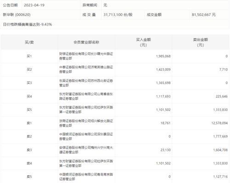This screenshot has height=183, width=230.
Task: Click the 买/卖 column header
Action: (29, 42)
